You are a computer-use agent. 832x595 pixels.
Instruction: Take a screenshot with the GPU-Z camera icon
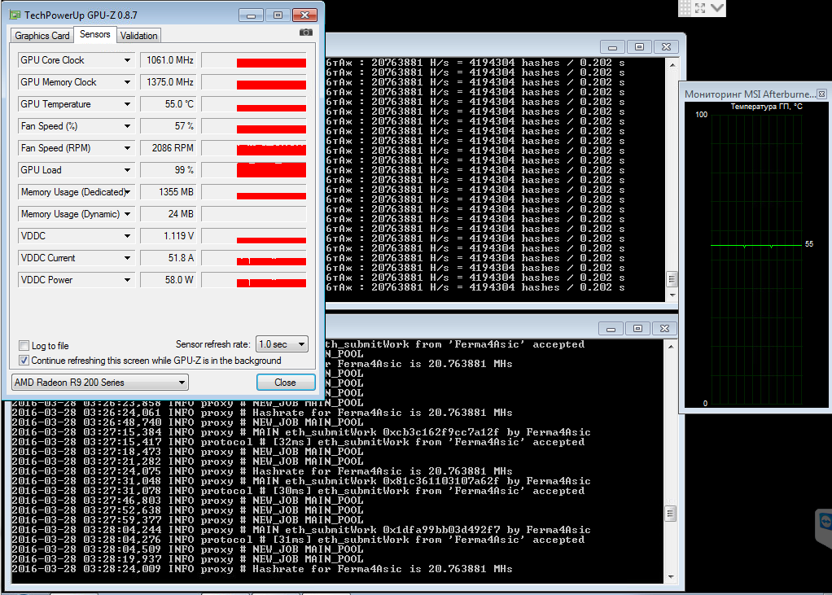click(x=306, y=33)
